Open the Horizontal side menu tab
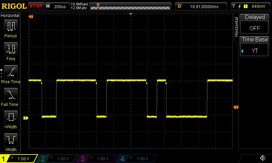The height and width of the screenshot is (163, 272). tap(237, 28)
